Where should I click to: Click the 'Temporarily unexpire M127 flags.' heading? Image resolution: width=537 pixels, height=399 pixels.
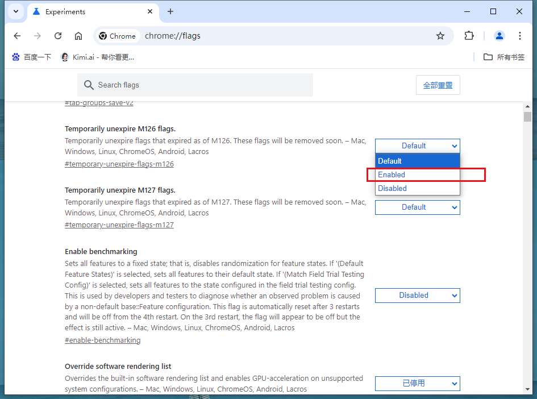coord(120,190)
